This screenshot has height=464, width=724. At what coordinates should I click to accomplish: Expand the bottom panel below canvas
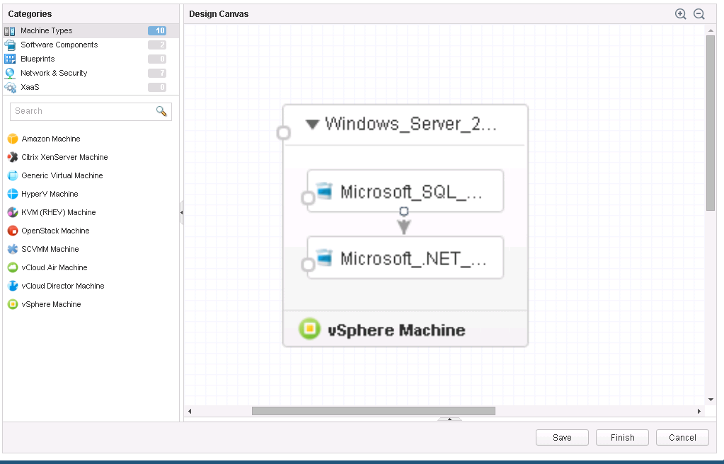[449, 419]
